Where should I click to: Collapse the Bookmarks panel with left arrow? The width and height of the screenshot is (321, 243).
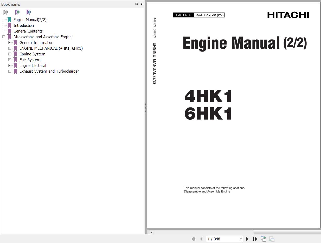click(x=141, y=4)
